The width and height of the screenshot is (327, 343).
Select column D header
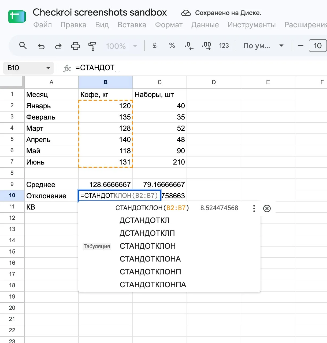(214, 82)
